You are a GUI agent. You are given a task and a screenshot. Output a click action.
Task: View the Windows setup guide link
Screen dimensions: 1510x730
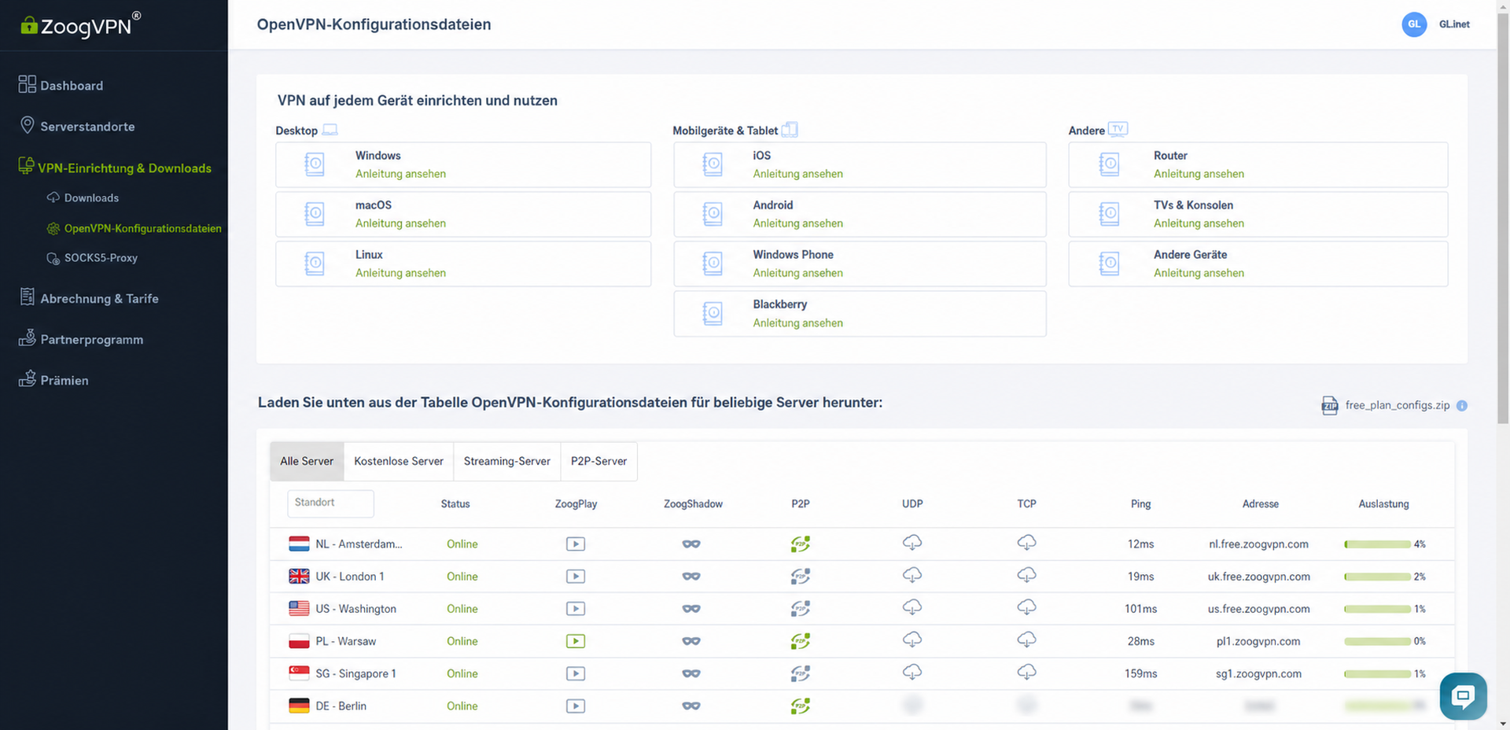point(400,174)
